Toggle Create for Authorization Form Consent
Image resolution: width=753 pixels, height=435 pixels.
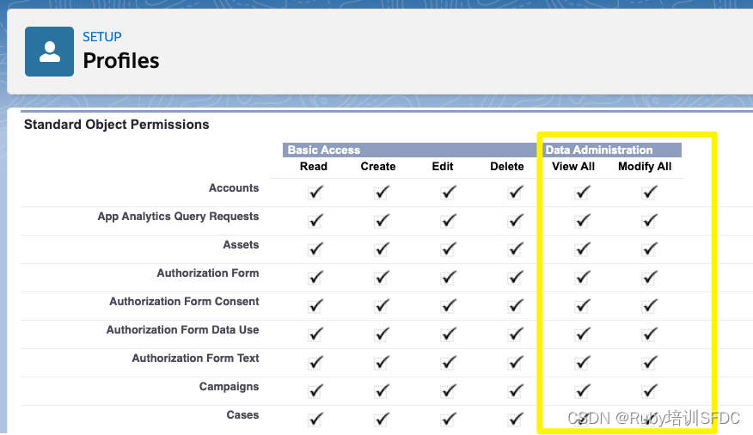(382, 306)
